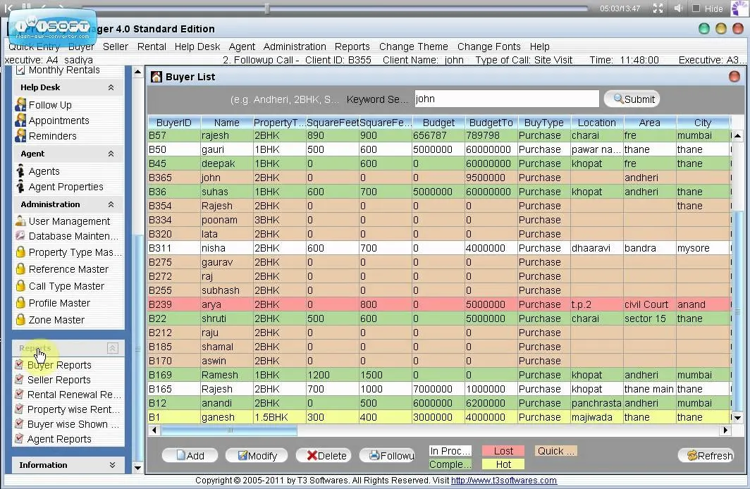
Task: Open Seller Reports
Action: pos(59,380)
